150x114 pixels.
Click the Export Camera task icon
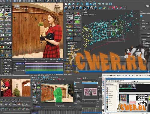70,39
